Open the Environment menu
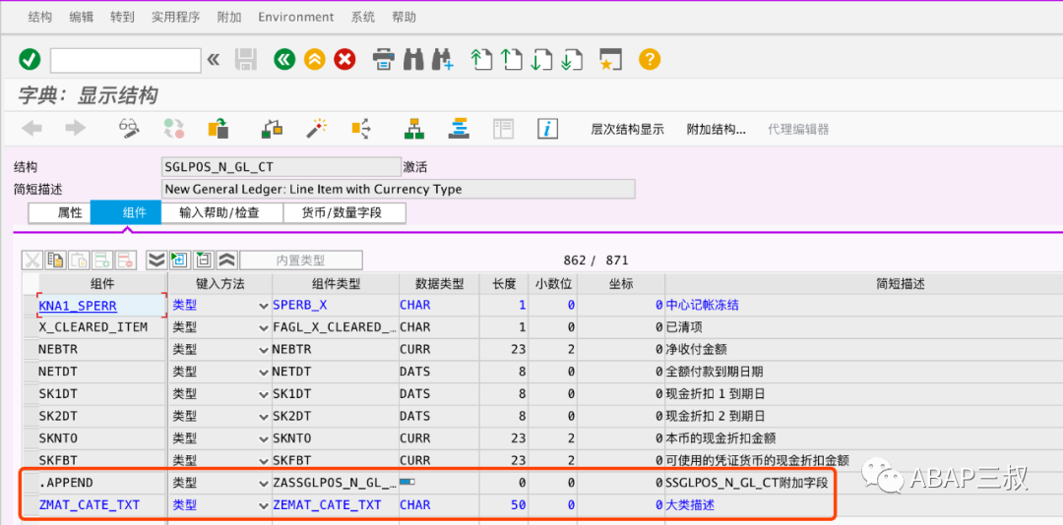The width and height of the screenshot is (1063, 525). click(295, 17)
